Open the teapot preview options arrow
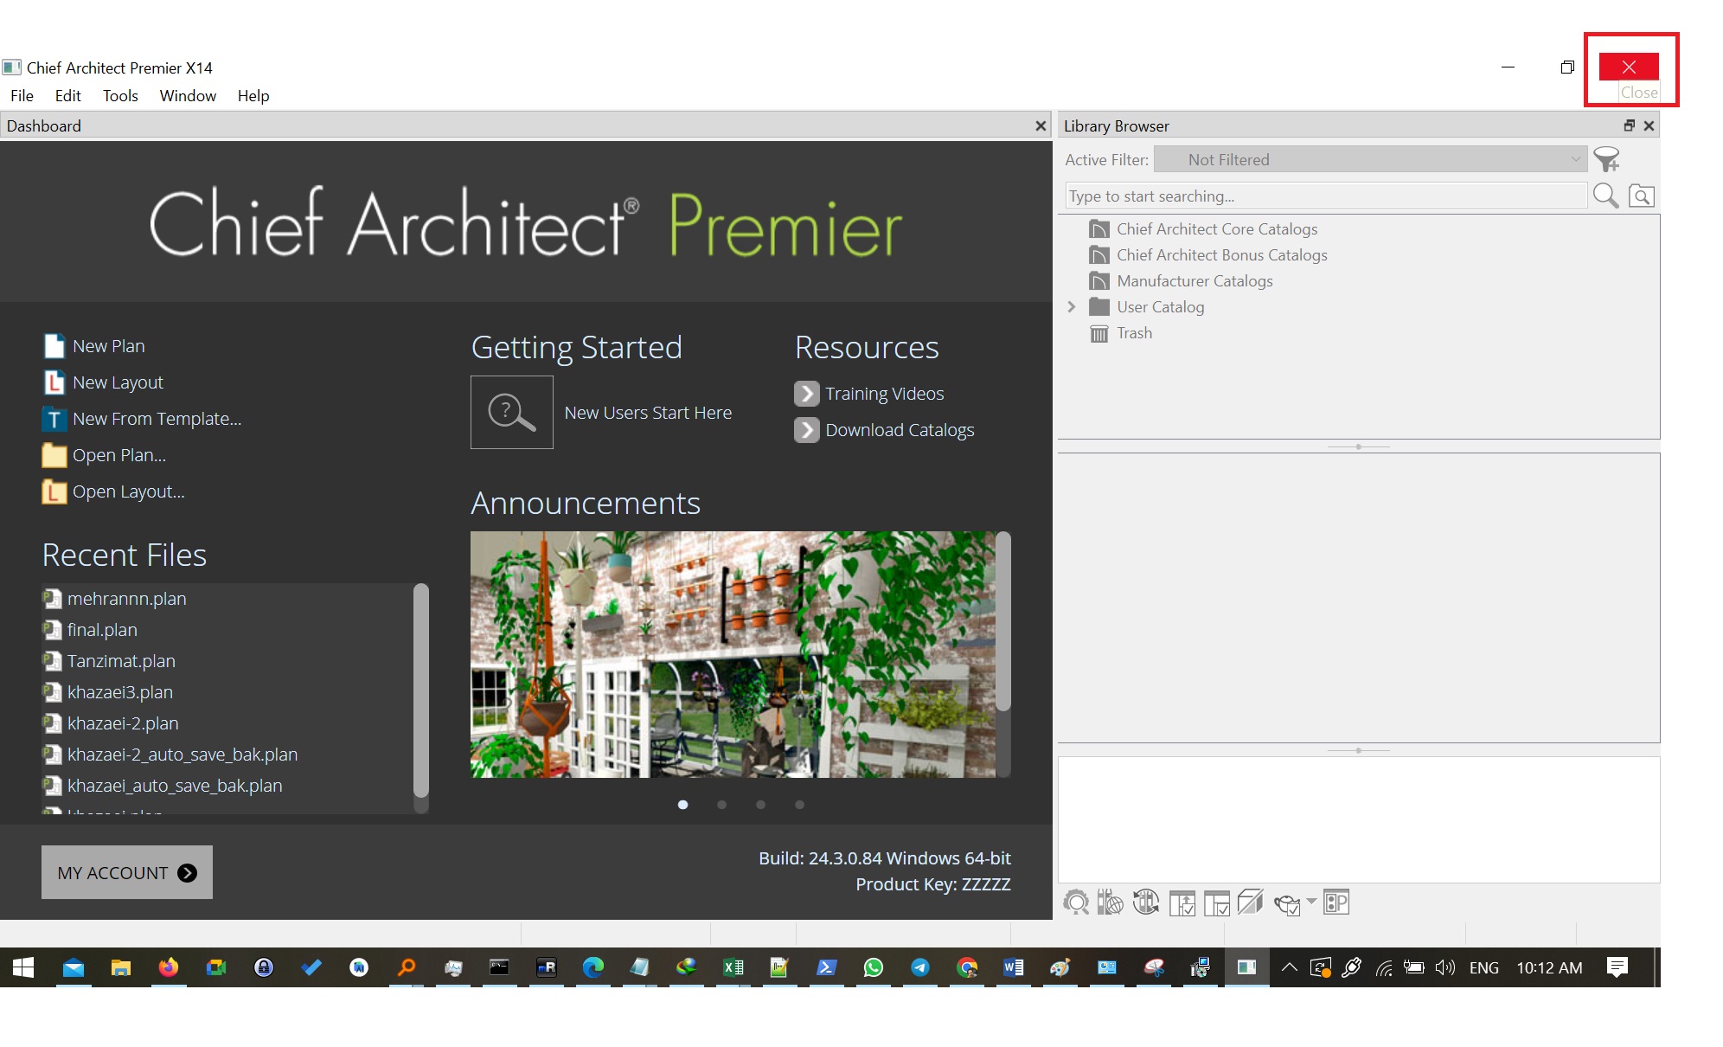1723x1047 pixels. coord(1311,902)
